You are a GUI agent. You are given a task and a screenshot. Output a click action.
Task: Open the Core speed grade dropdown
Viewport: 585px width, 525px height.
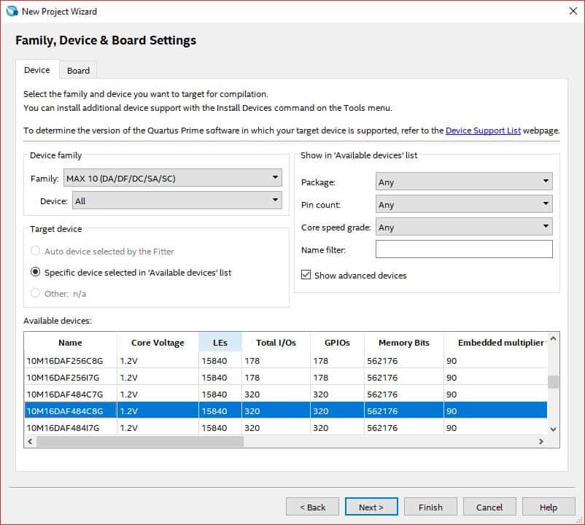coord(463,227)
